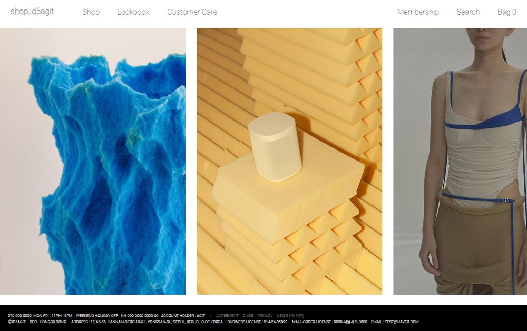View the shopping bag labeled Bag 0
Viewport: 527px width, 331px height.
click(506, 12)
